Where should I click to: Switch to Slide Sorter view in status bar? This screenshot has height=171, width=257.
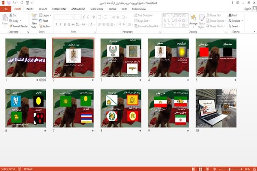tap(200, 169)
